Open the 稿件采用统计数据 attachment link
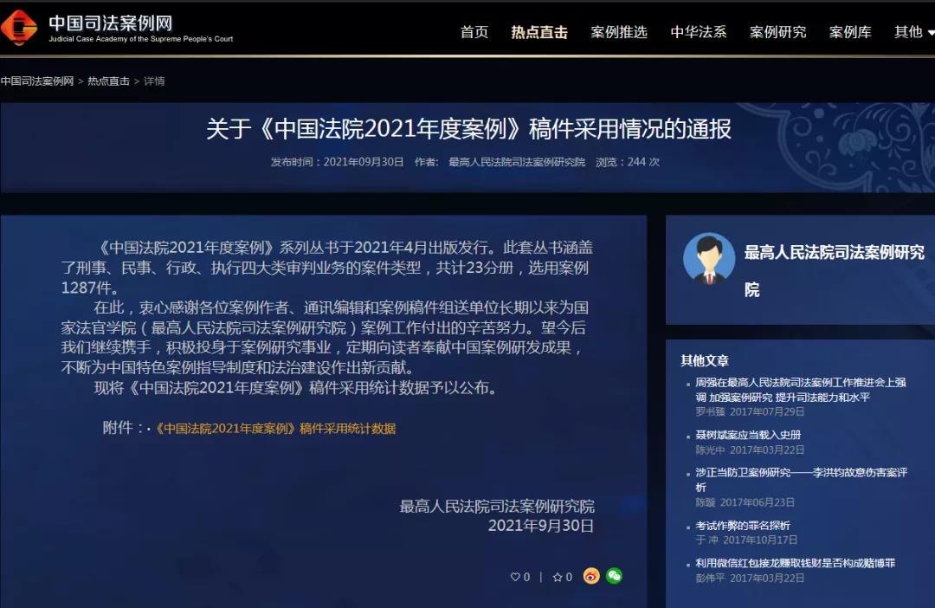This screenshot has height=608, width=935. [275, 429]
